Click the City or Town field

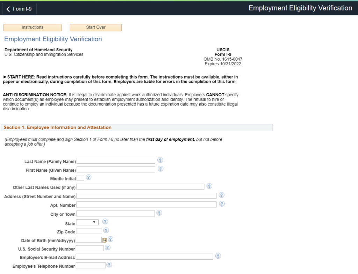116,213
